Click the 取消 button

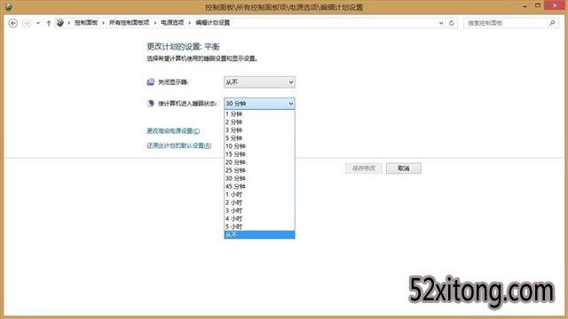[404, 168]
